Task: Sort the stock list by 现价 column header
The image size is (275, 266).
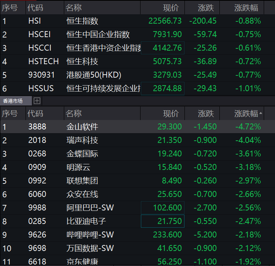Action: coord(171,113)
